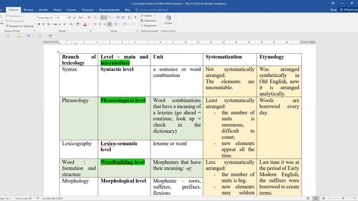Open the Font dialog launcher
Viewport: 358px width, 201px height.
pyautogui.click(x=91, y=31)
